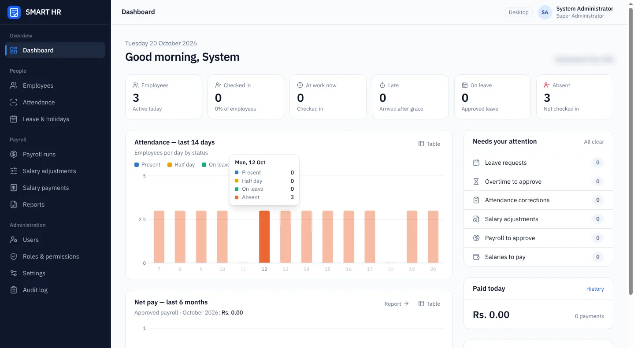Open Roles & permissions shield icon
Image resolution: width=634 pixels, height=348 pixels.
14,256
